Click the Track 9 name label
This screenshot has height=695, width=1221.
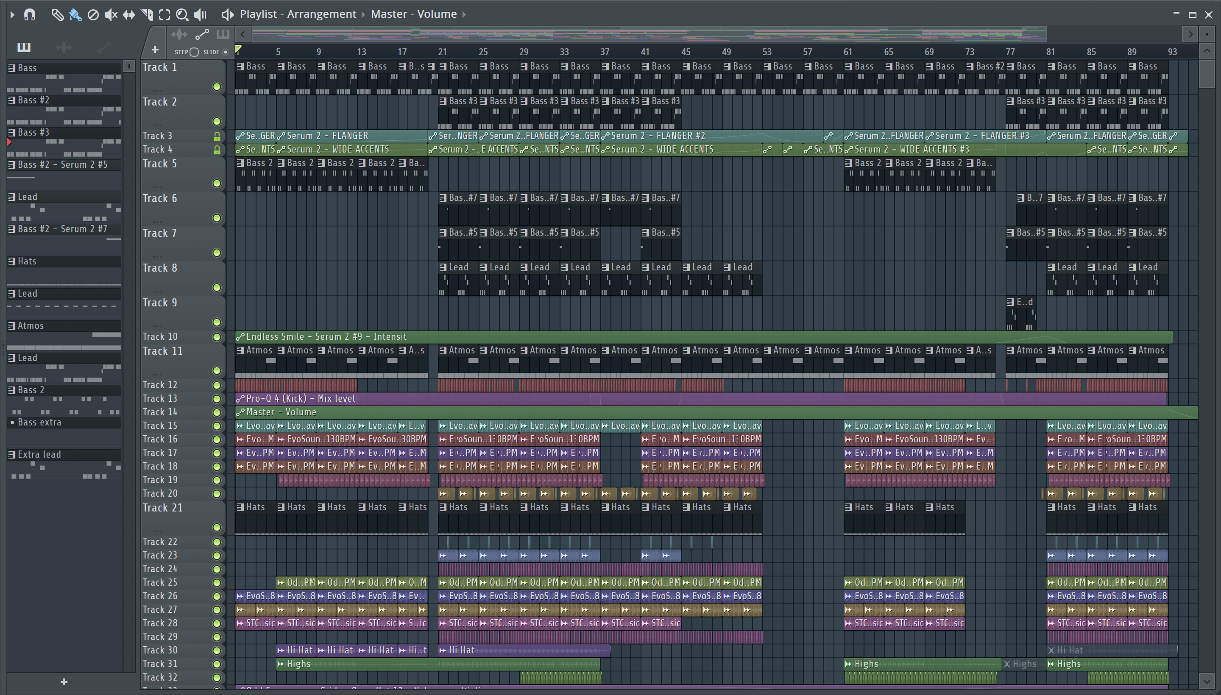coord(160,303)
